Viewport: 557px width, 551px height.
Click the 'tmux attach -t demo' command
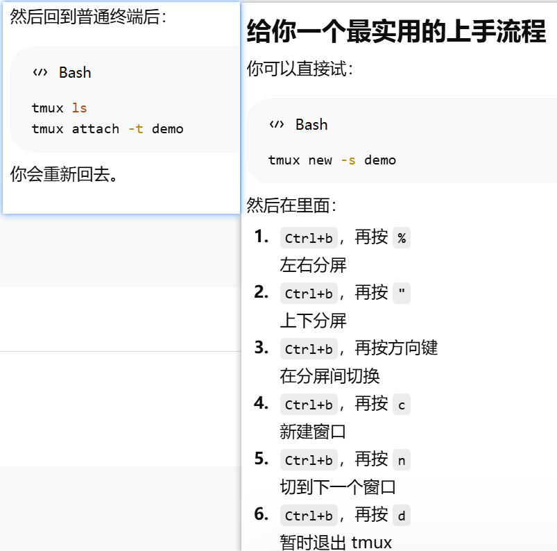[x=108, y=128]
